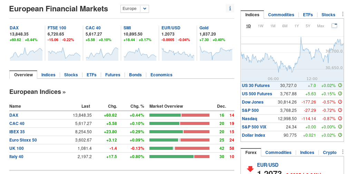The height and width of the screenshot is (174, 353).
Task: Select the Crypto tab in lower sidebar
Action: tap(330, 152)
